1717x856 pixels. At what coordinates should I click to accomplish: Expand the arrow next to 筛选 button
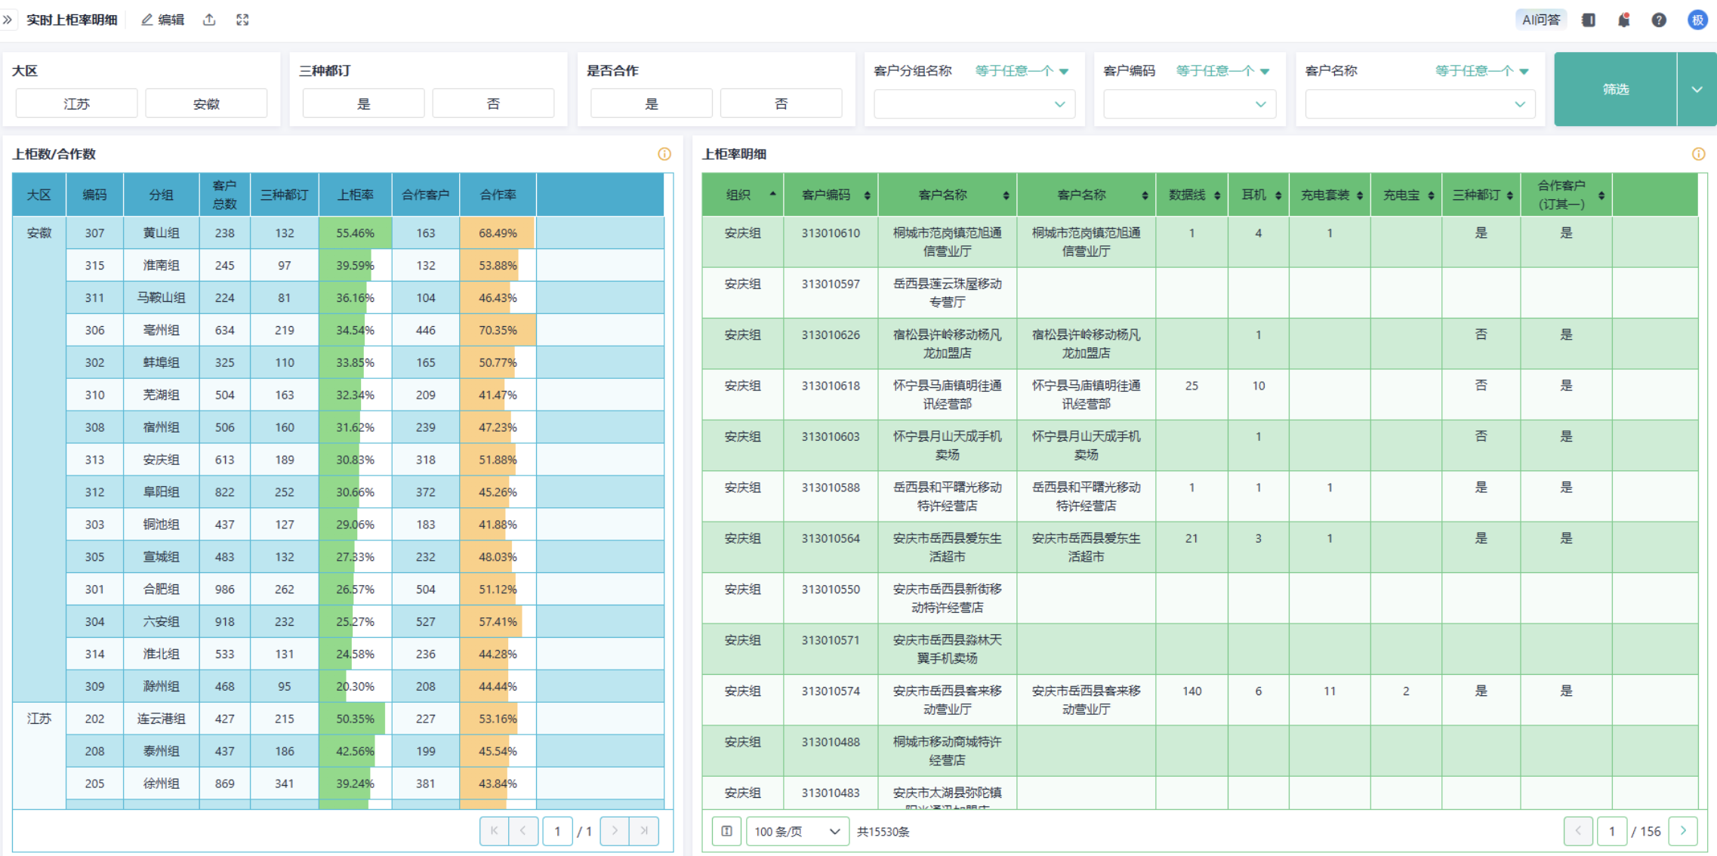click(1697, 89)
